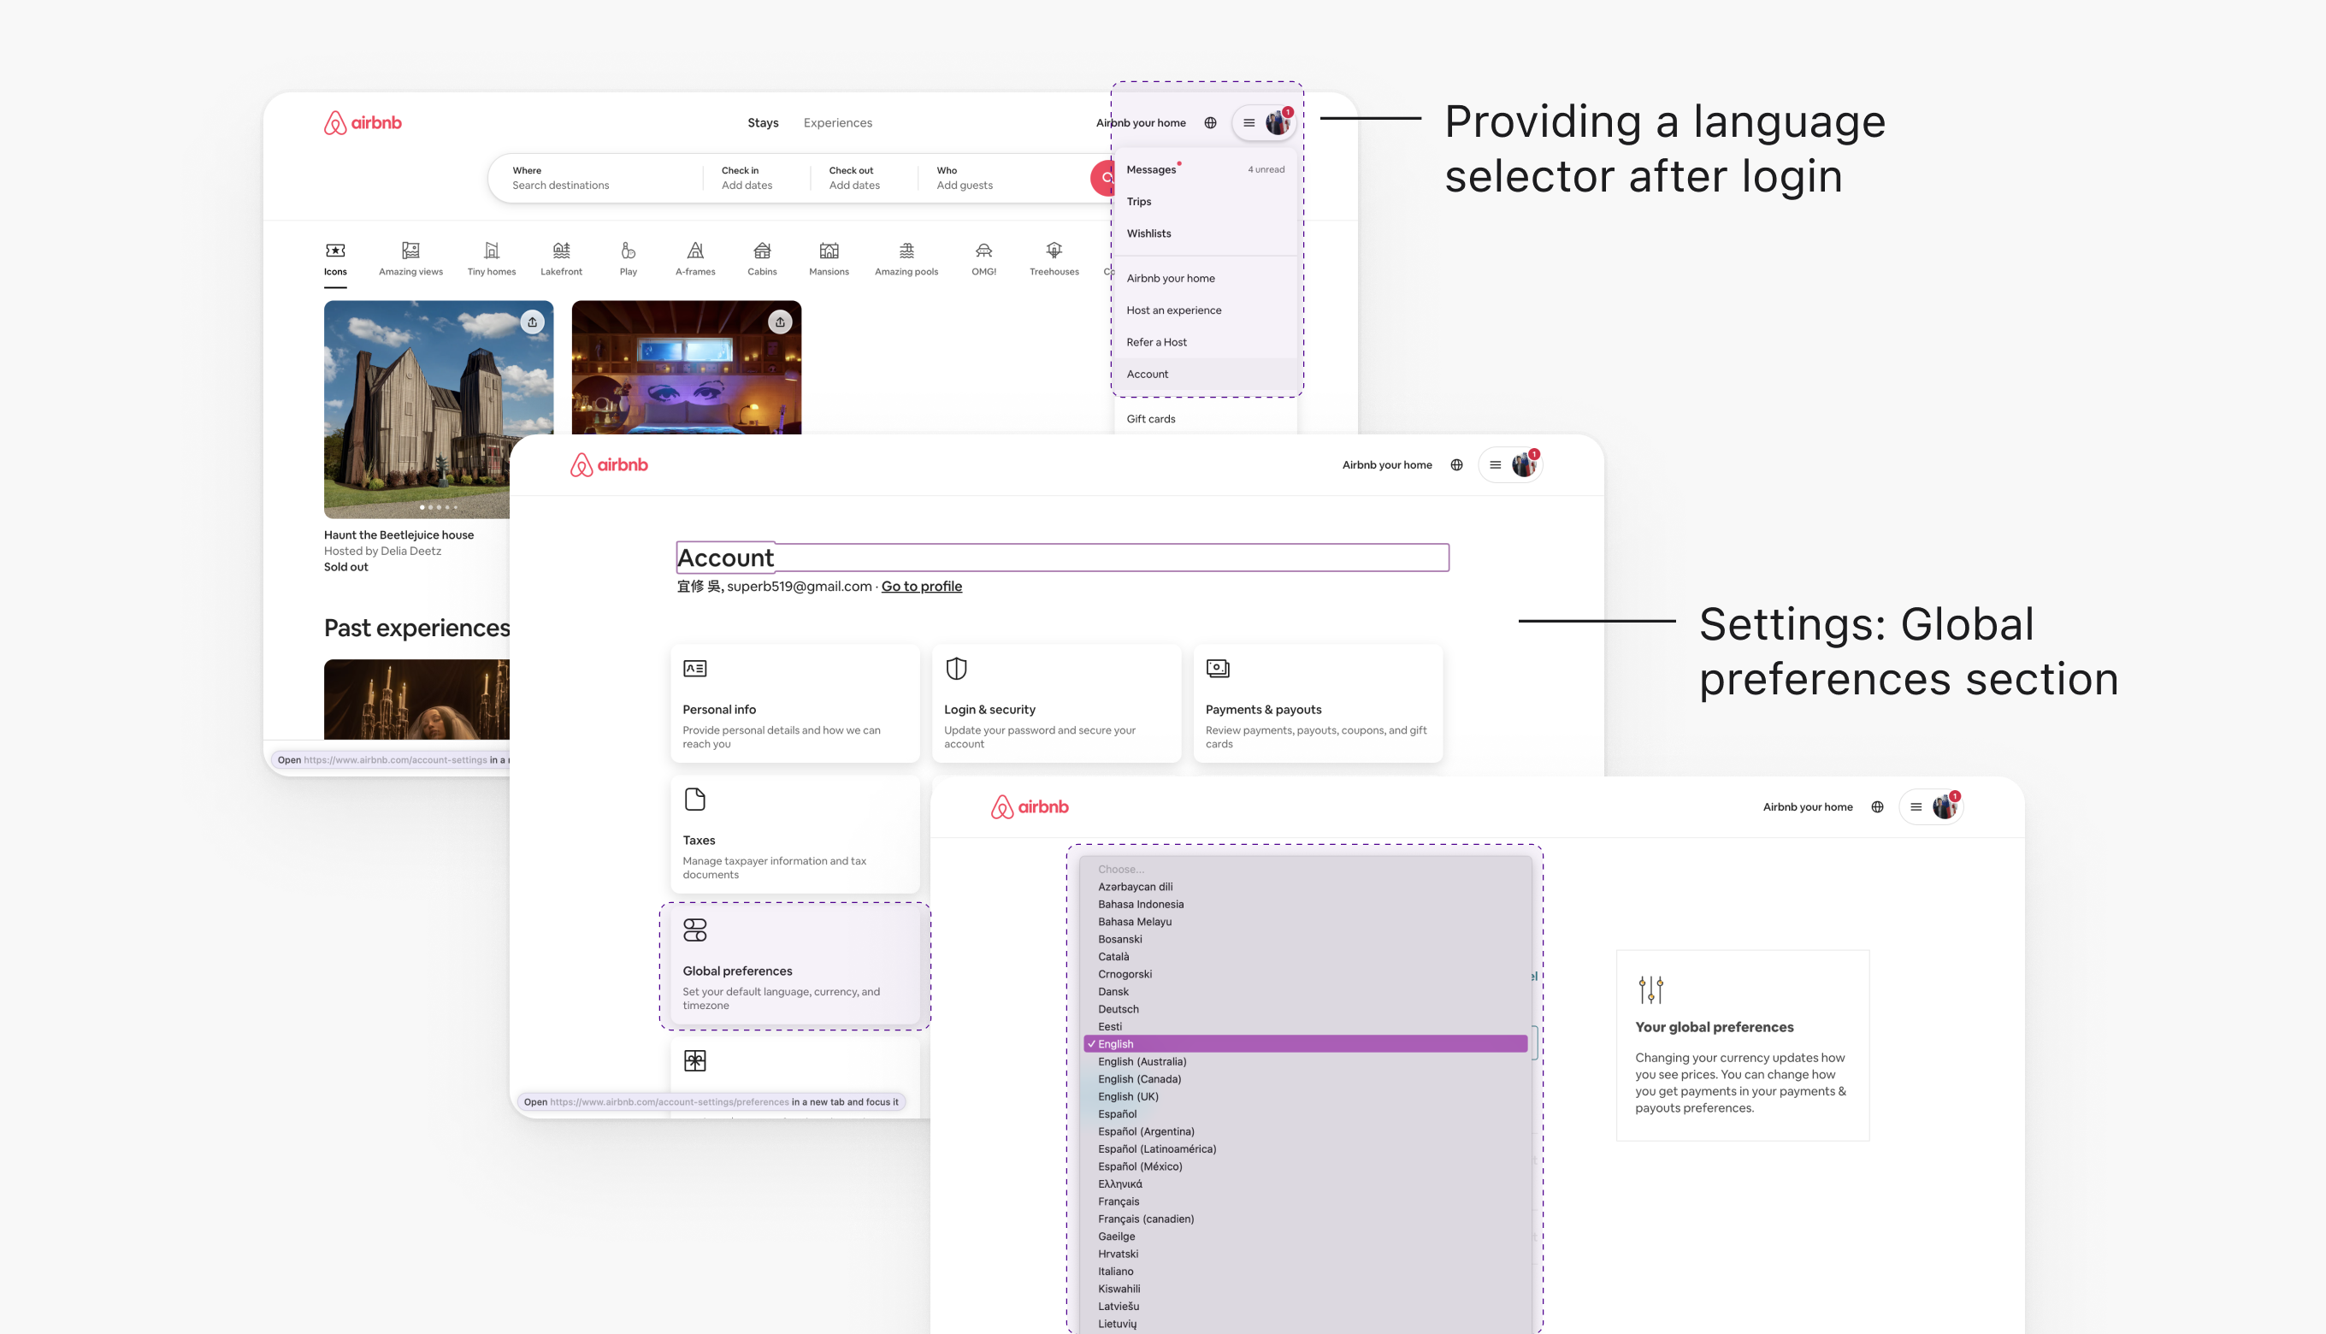
Task: Click the globe language icon in the homepage header
Action: pyautogui.click(x=1210, y=123)
